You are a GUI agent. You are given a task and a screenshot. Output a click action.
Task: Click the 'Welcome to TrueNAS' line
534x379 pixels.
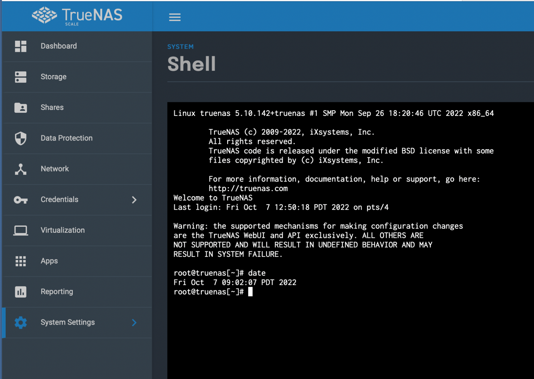click(213, 198)
